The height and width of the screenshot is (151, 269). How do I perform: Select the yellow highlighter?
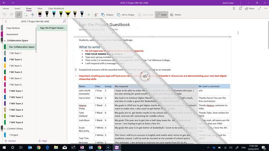(x=68, y=14)
